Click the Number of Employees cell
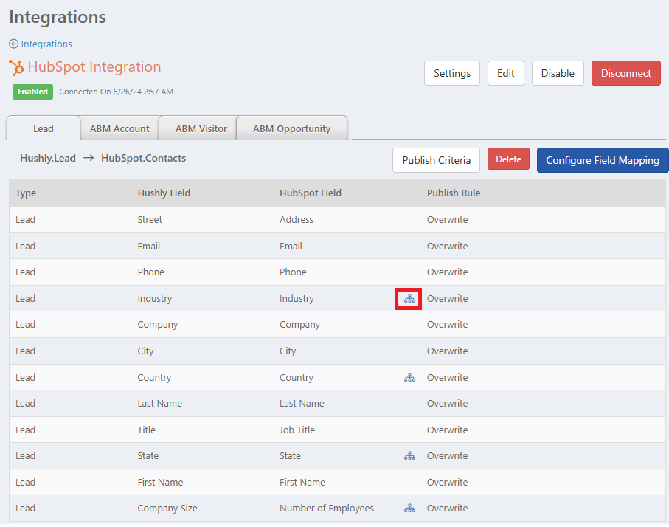 327,509
